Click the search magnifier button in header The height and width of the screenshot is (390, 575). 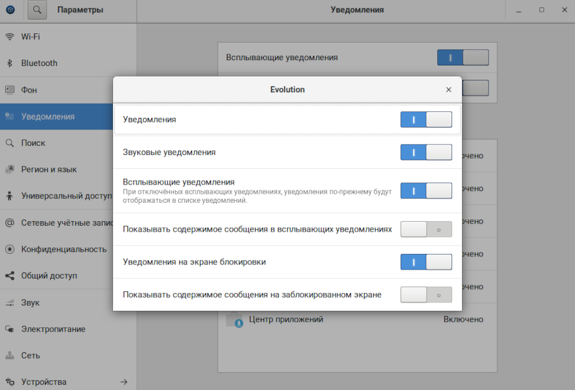[38, 10]
